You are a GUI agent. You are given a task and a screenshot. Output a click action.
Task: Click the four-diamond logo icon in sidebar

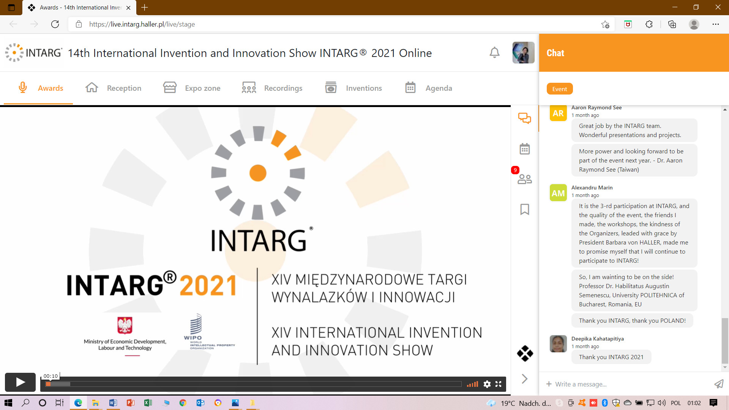click(x=525, y=353)
